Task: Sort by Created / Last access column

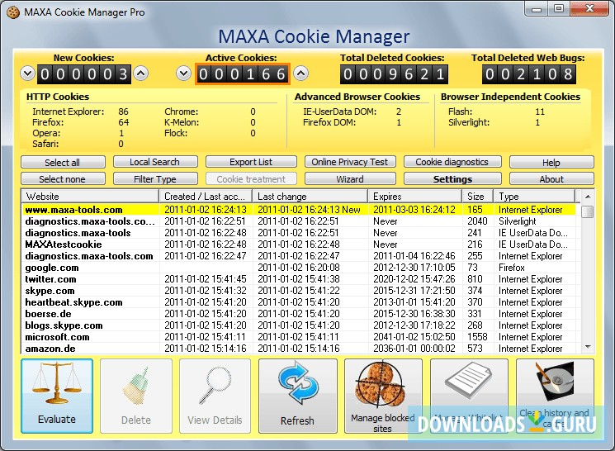Action: click(206, 197)
